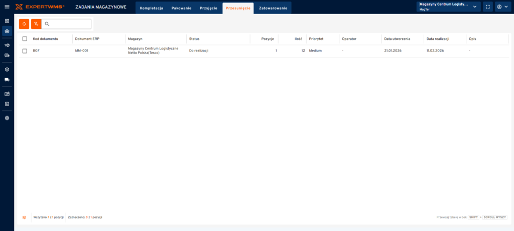Image resolution: width=514 pixels, height=231 pixels.
Task: Open the dashboard icon in sidebar
Action: point(7,21)
